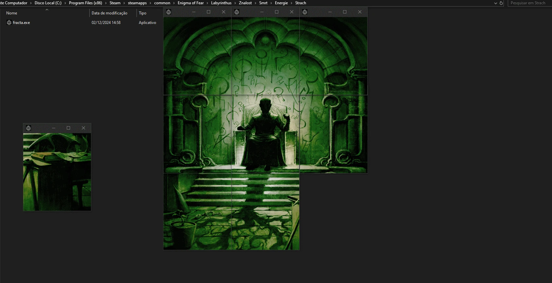
Task: Expand the chevron after Steam in breadcrumb
Action: [124, 3]
